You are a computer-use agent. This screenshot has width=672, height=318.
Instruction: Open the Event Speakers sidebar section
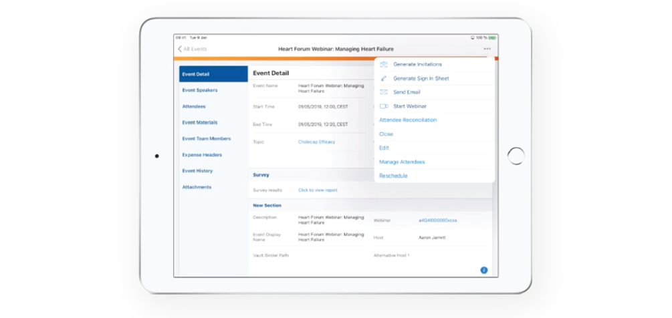point(200,90)
